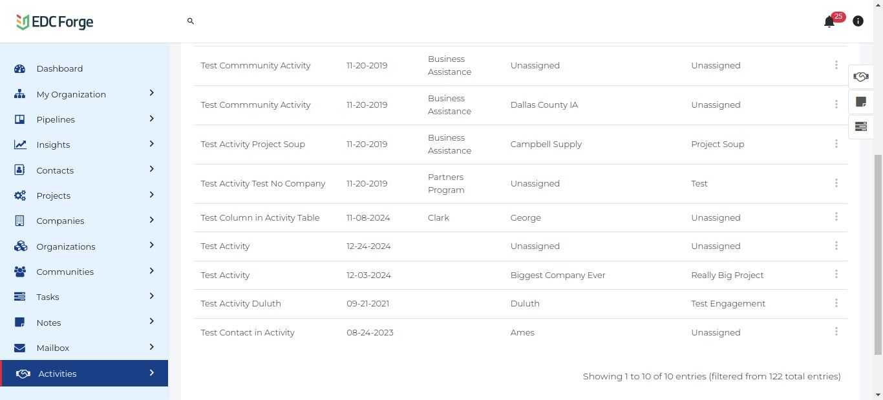Open the info icon in header

tap(858, 21)
